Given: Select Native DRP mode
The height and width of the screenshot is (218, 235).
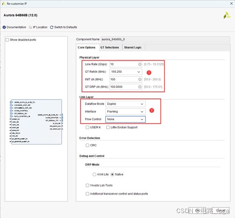Looking at the screenshot, I should [112, 174].
